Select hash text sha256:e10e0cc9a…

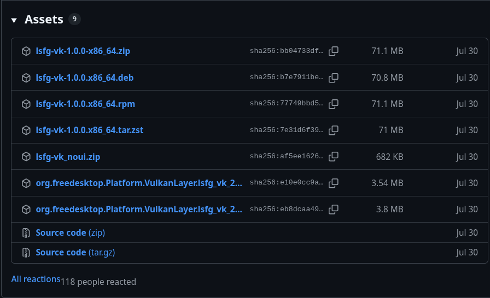tap(287, 182)
